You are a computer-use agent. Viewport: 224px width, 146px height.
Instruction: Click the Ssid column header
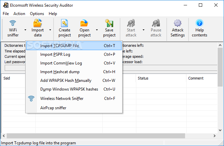pos(7,78)
